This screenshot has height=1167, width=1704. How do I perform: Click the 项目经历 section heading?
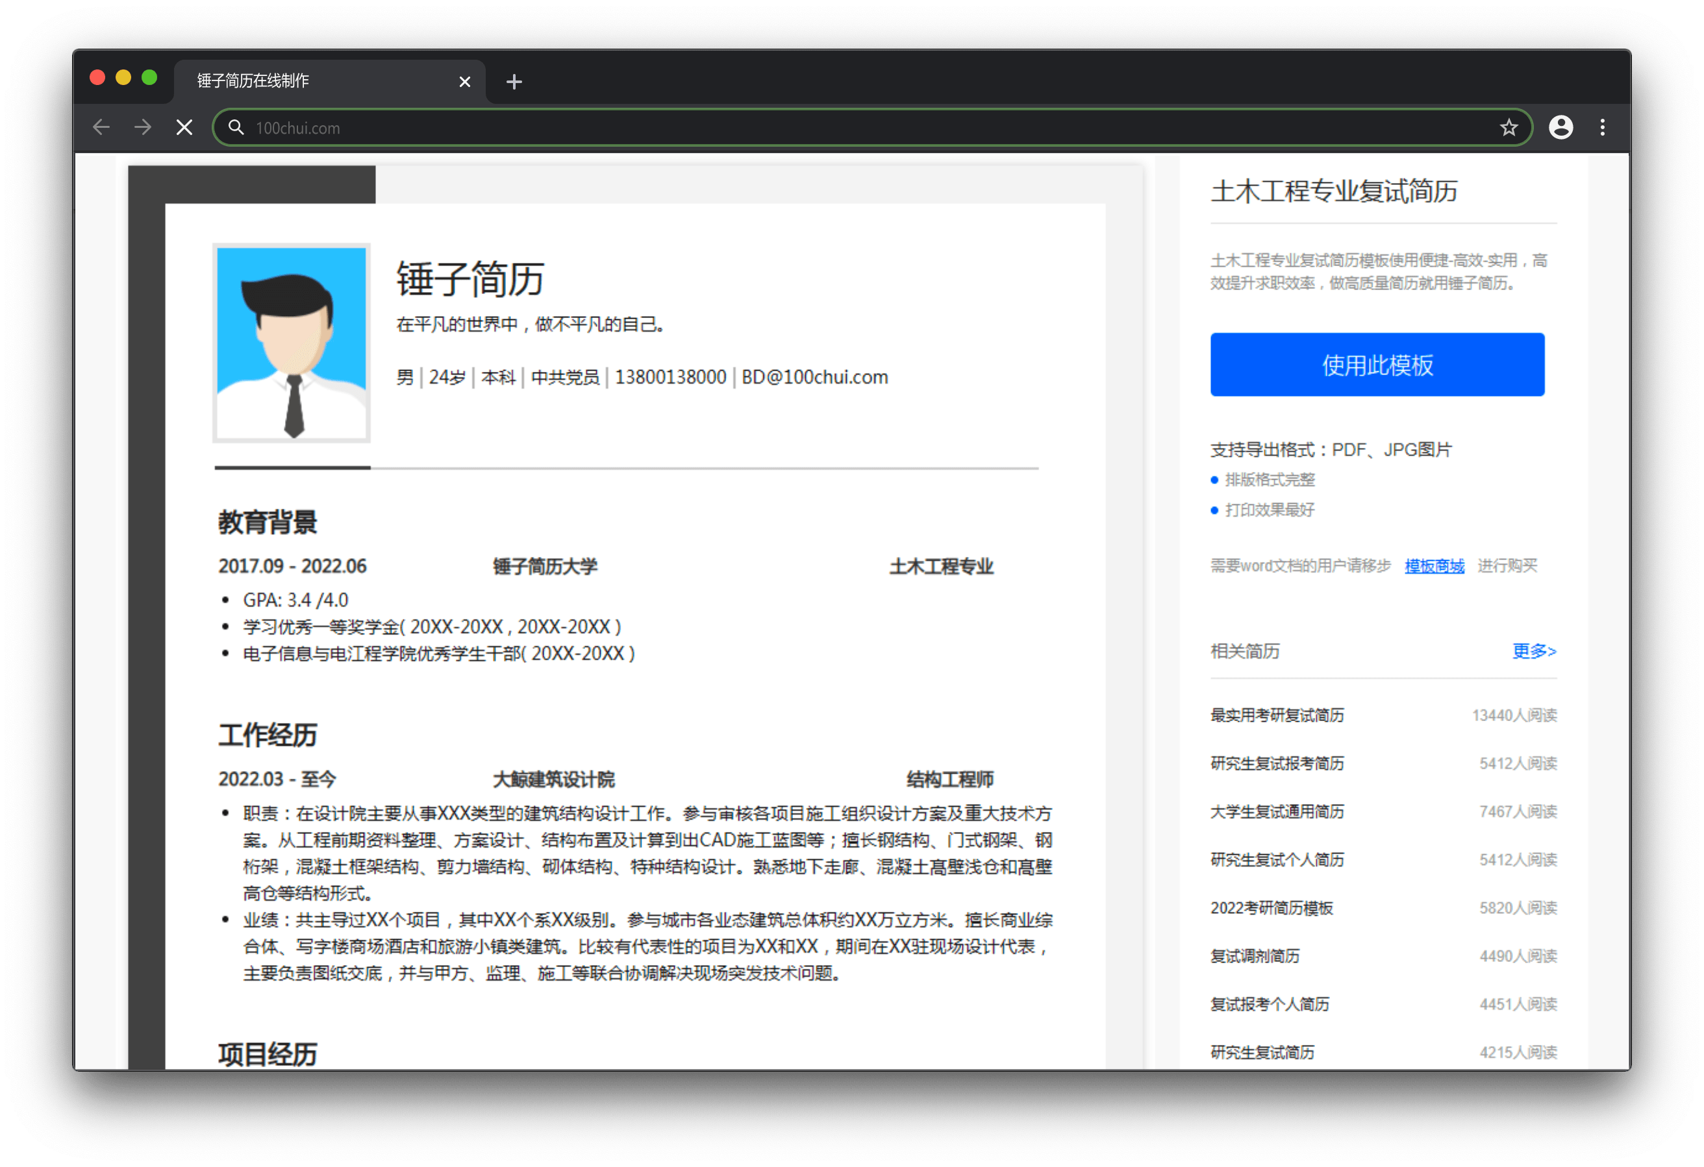coord(267,1054)
